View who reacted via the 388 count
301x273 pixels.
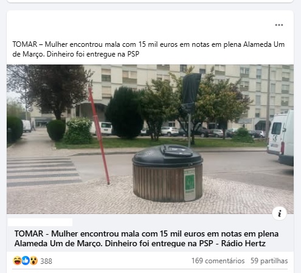(46, 261)
